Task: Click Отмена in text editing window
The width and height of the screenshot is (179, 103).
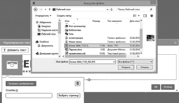Action: (168, 87)
